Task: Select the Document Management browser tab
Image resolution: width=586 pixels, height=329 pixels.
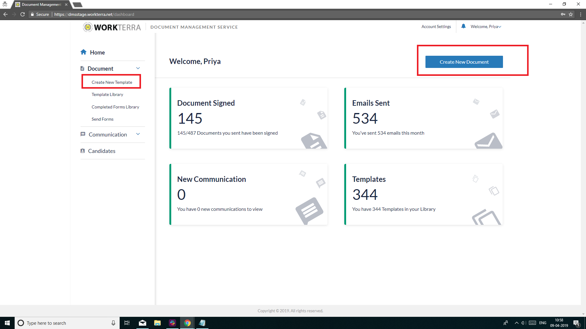Action: (40, 4)
